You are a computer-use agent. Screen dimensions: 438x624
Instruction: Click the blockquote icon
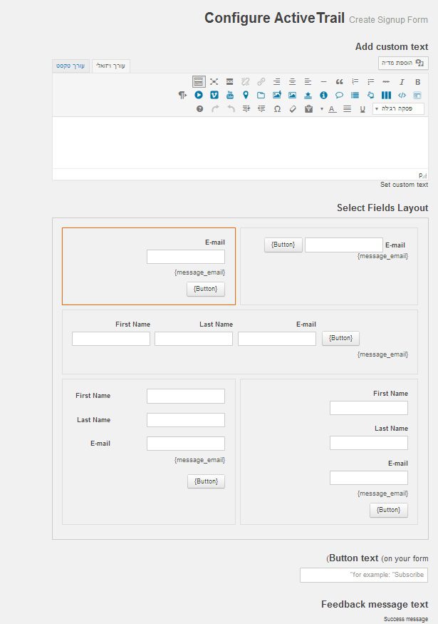click(339, 82)
